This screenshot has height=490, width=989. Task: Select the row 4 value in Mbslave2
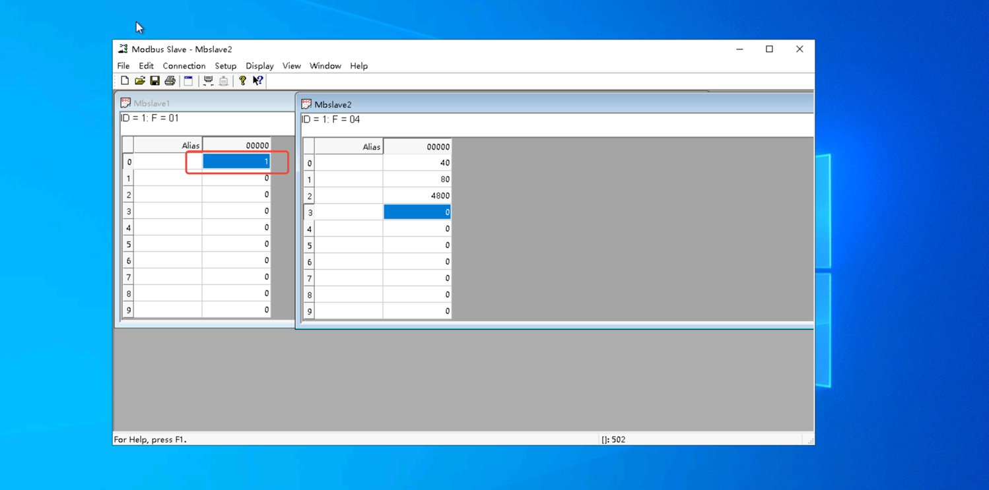[417, 229]
